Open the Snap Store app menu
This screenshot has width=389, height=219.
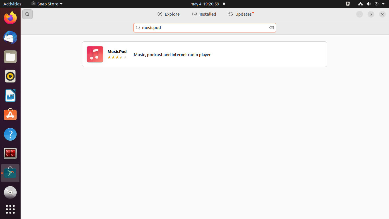[47, 4]
